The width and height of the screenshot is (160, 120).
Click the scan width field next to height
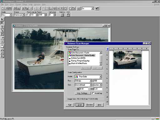coord(98,89)
